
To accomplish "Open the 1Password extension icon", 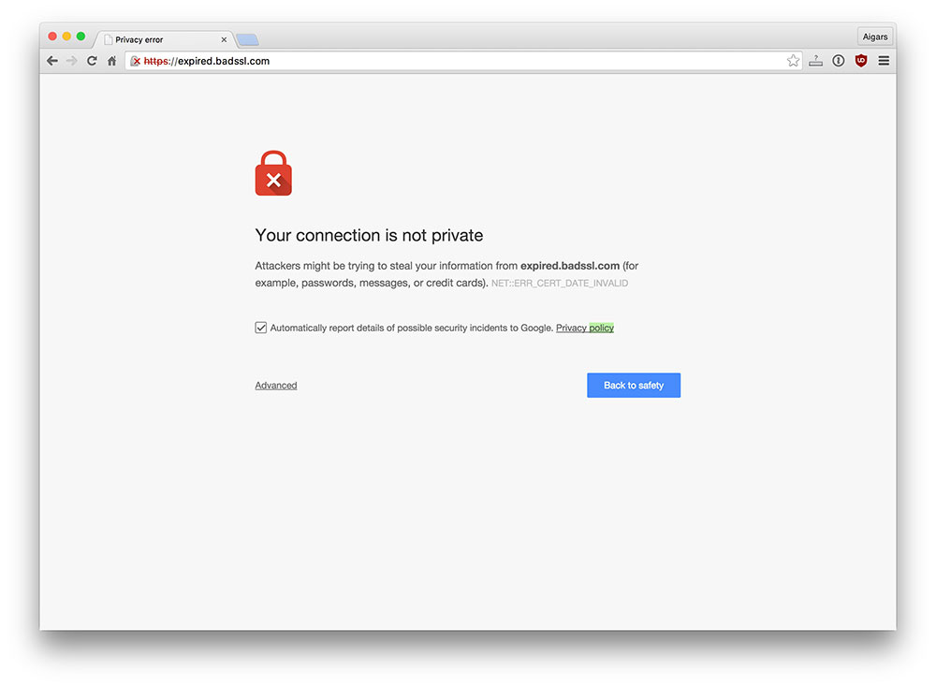I will (x=838, y=60).
